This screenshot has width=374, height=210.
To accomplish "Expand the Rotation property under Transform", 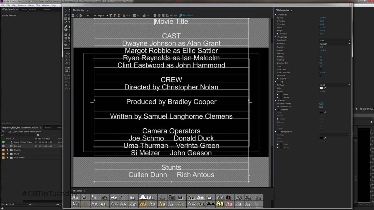I will [x=277, y=34].
